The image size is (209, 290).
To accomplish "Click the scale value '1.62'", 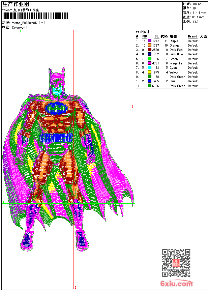I will (x=195, y=22).
